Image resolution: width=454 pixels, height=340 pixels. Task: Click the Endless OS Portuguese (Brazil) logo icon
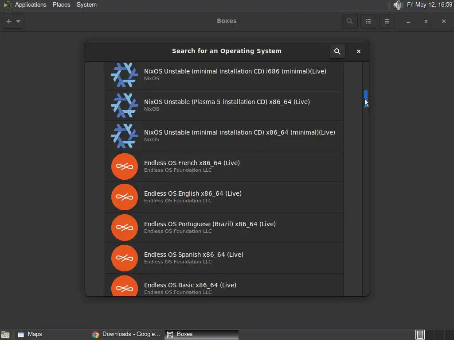coord(125,228)
